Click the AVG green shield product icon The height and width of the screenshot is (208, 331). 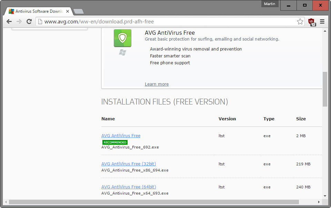122,38
